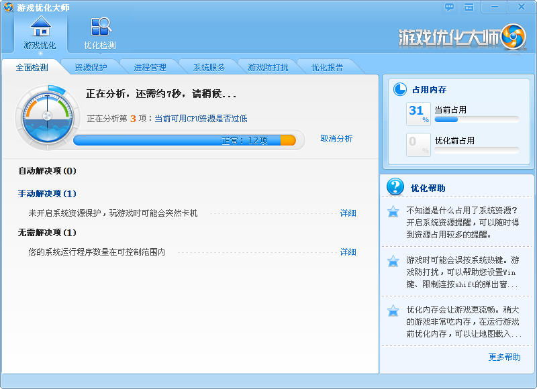Click the star beside 优化内存会让游戏更流畅 tip
Image resolution: width=537 pixels, height=389 pixels.
393,311
